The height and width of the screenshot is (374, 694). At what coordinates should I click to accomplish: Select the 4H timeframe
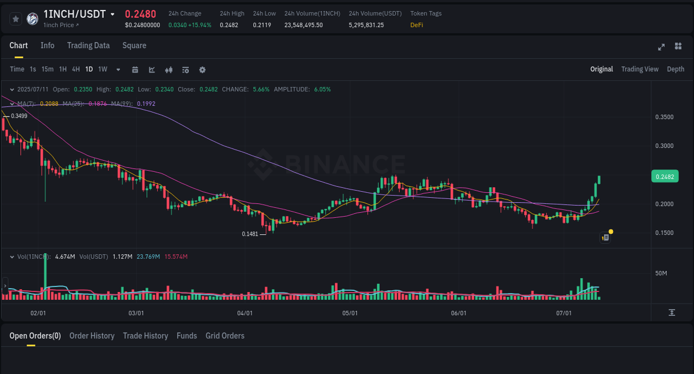[76, 69]
